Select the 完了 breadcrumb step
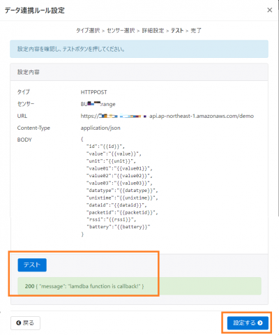279x335 pixels. point(196,31)
